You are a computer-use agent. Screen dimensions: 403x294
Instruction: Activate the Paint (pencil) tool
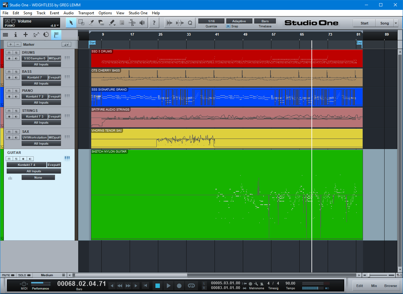click(x=112, y=23)
